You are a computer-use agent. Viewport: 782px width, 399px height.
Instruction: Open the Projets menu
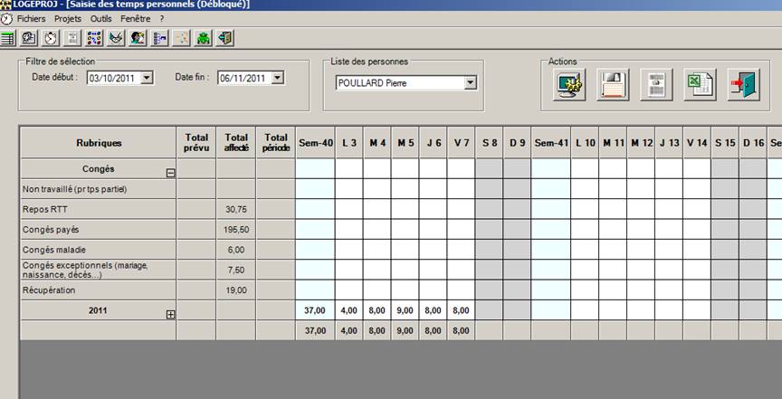point(68,18)
